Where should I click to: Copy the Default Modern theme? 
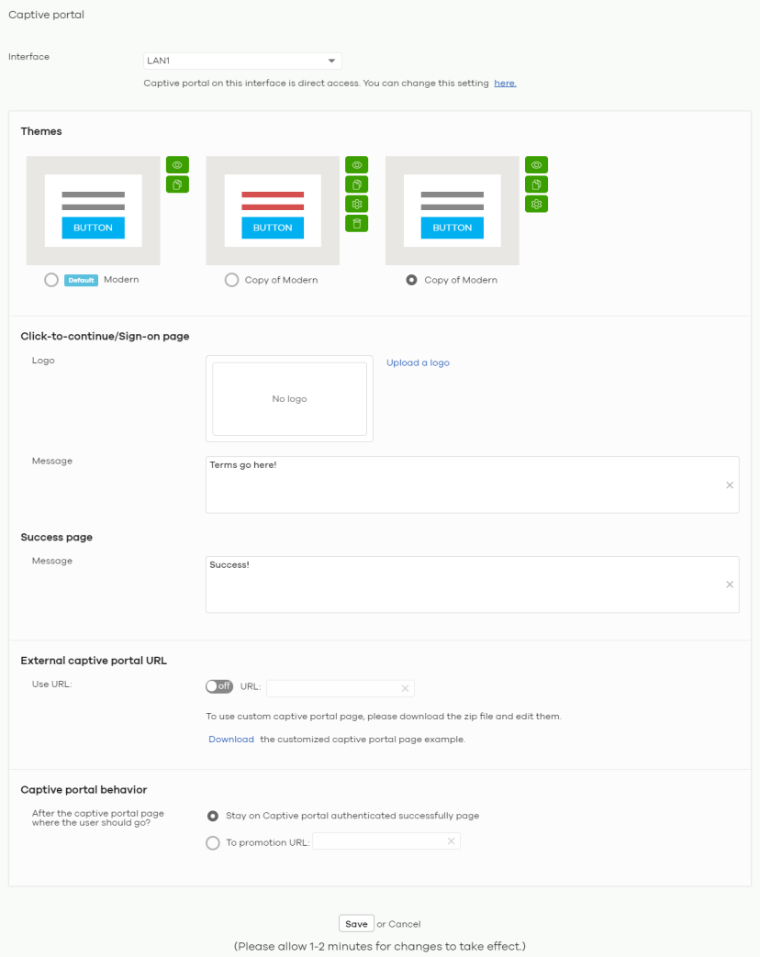click(177, 184)
